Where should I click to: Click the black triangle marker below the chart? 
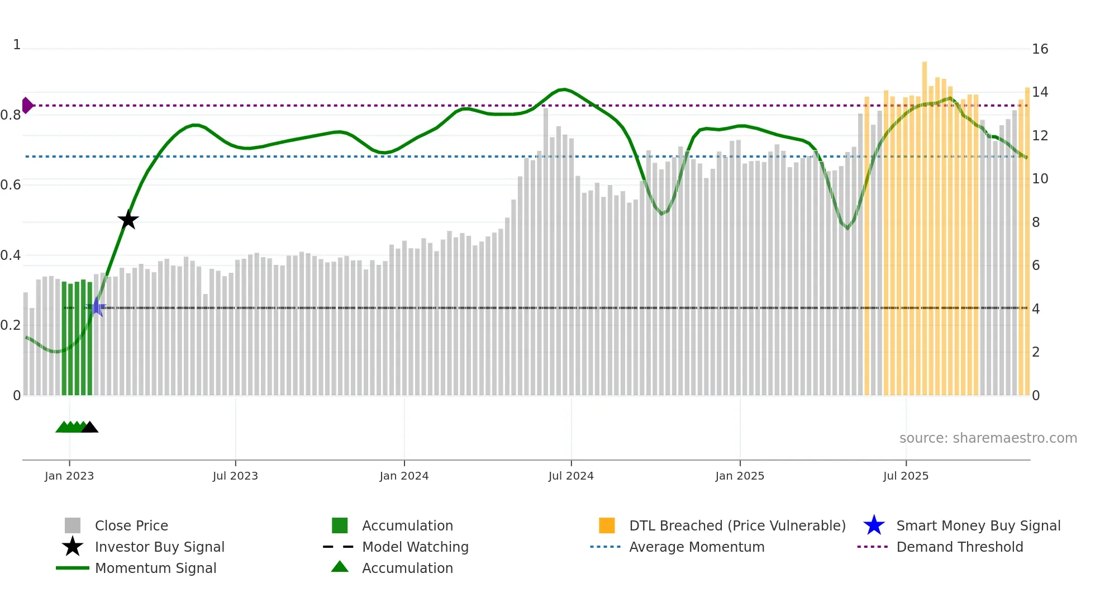[x=89, y=428]
